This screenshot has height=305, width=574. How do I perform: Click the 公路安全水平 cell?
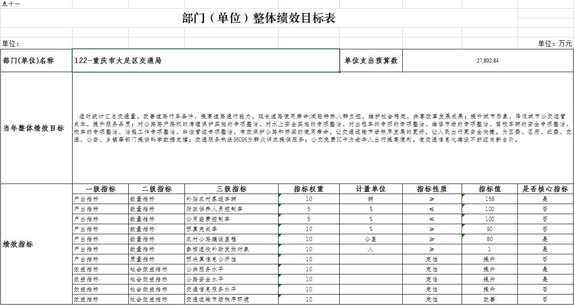232,279
